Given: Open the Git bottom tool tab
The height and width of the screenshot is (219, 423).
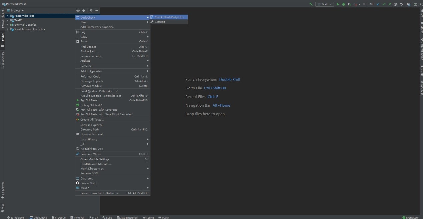Looking at the screenshot, I should coord(93,218).
